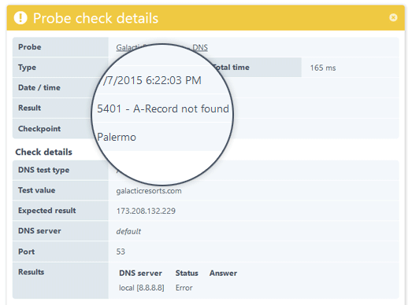Click the magnified A-Record not found result
Image resolution: width=412 pixels, height=305 pixels.
[x=163, y=108]
